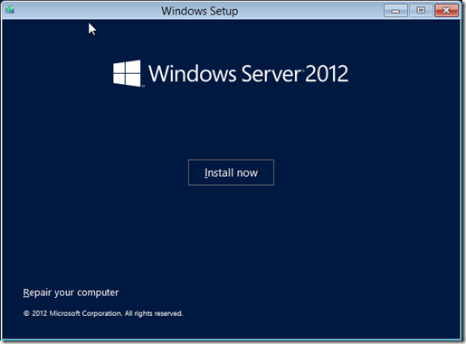466x344 pixels.
Task: Minimize the Windows Setup window
Action: (395, 11)
